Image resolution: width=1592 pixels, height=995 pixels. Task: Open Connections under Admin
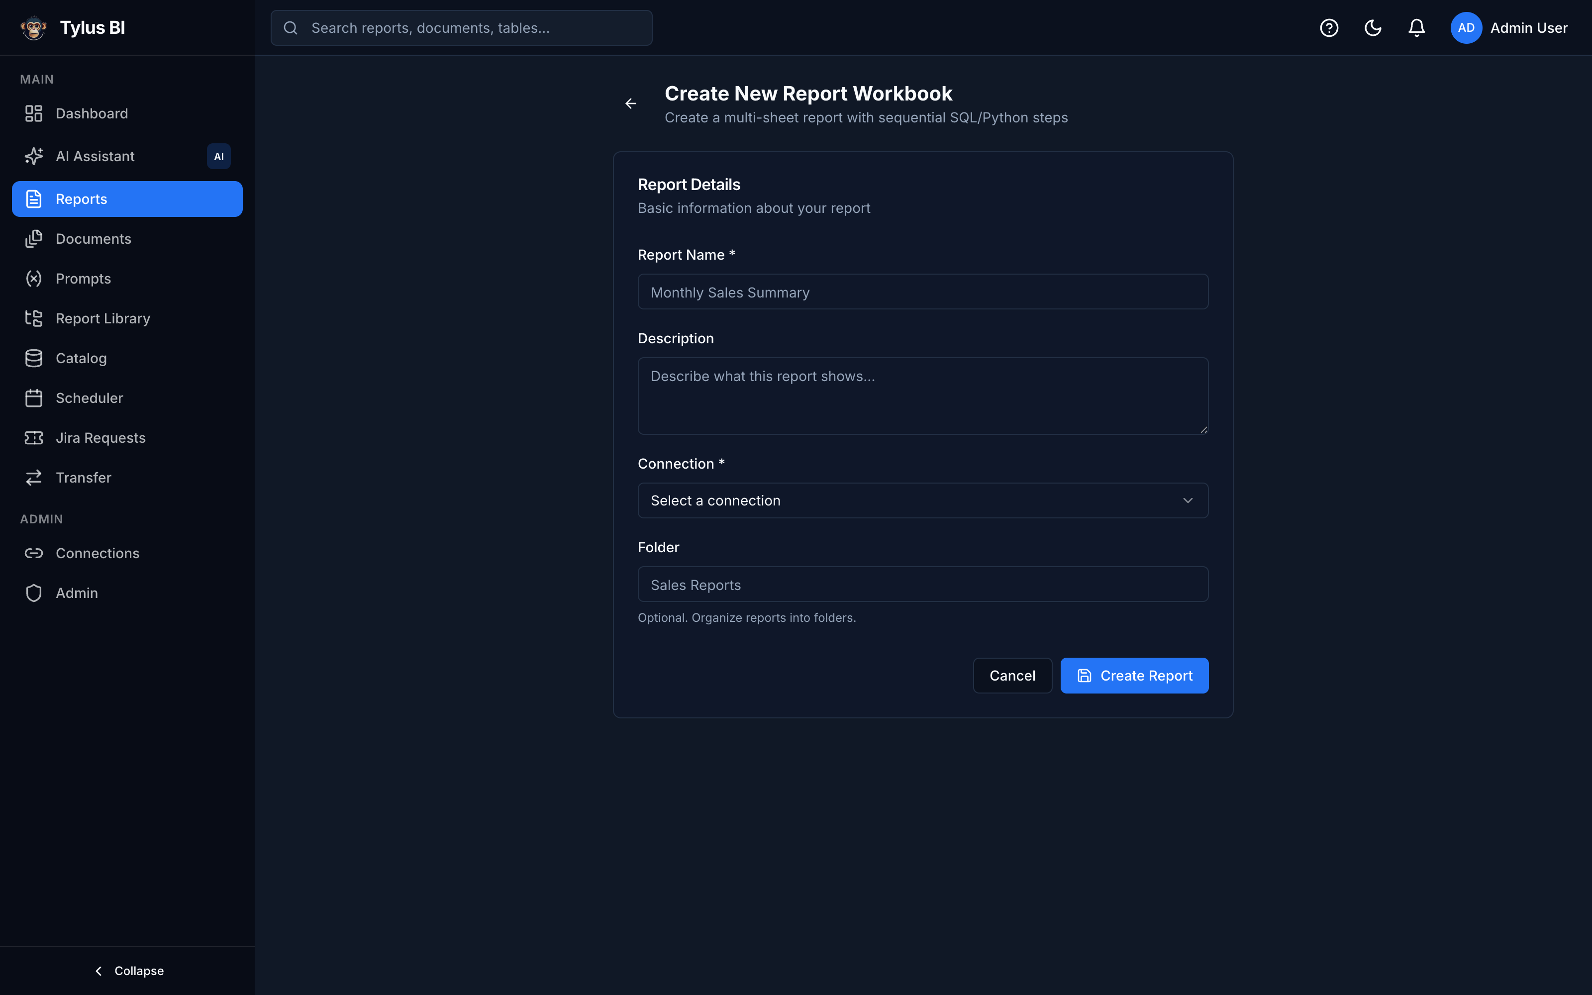click(x=127, y=553)
